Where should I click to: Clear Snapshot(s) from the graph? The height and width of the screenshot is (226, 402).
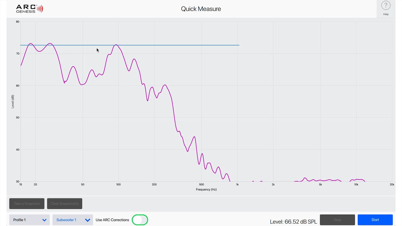pyautogui.click(x=65, y=204)
